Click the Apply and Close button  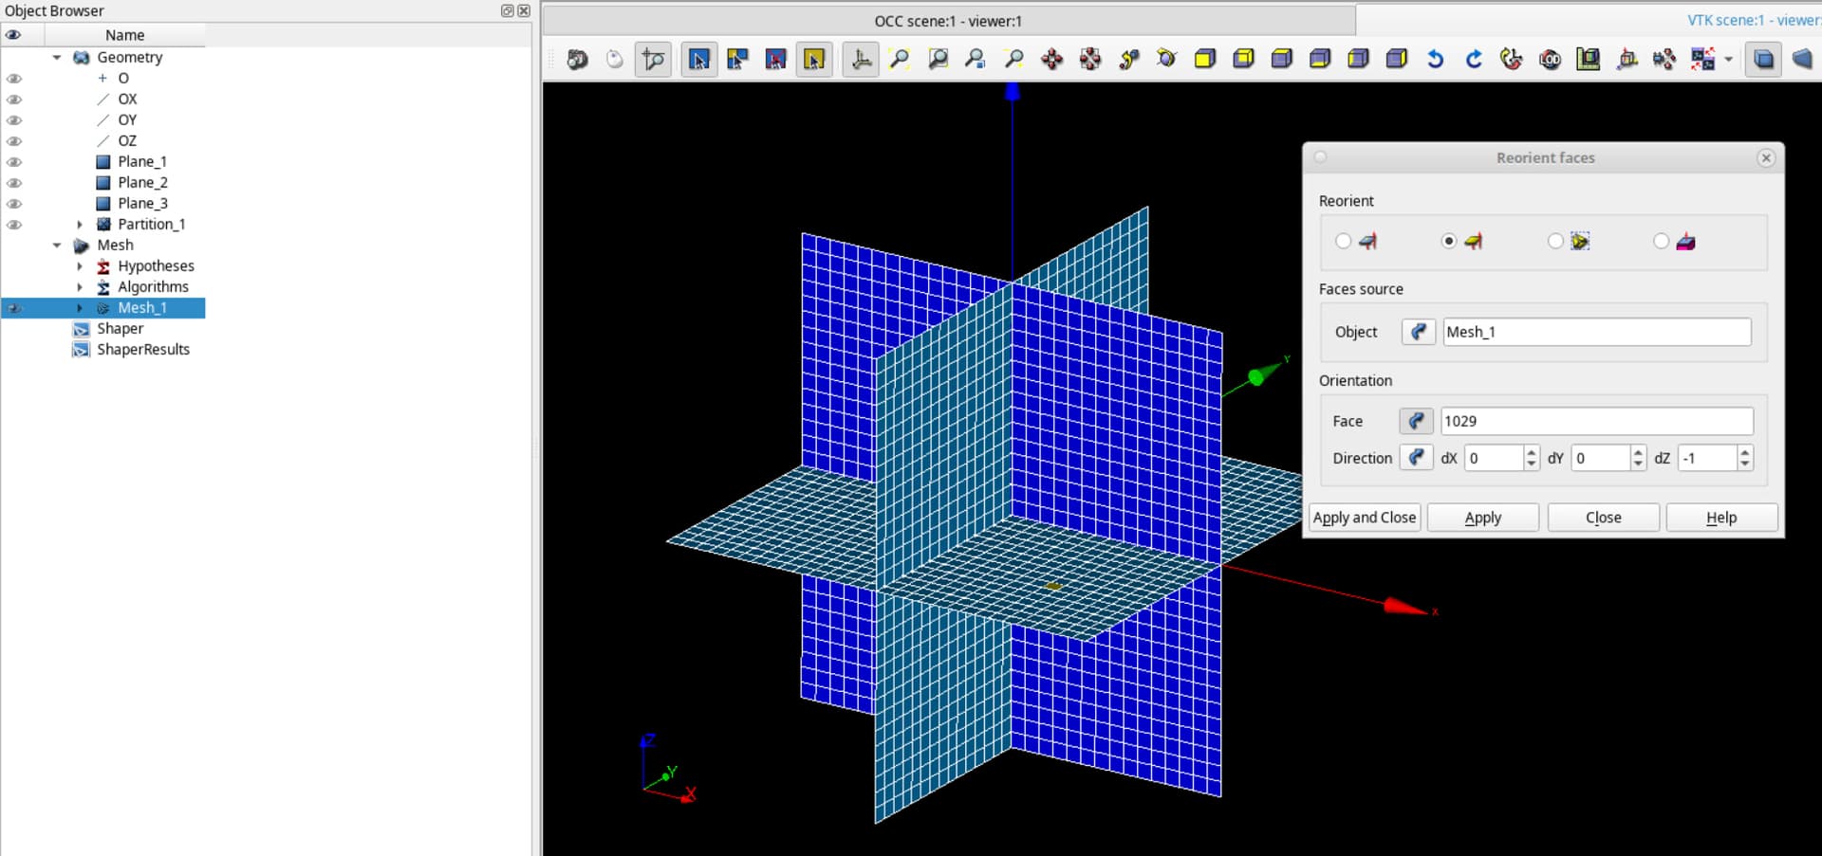1364,518
